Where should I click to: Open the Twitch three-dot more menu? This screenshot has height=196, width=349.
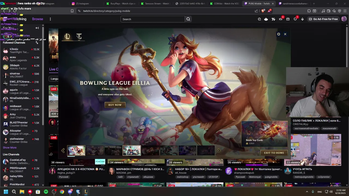(50, 19)
